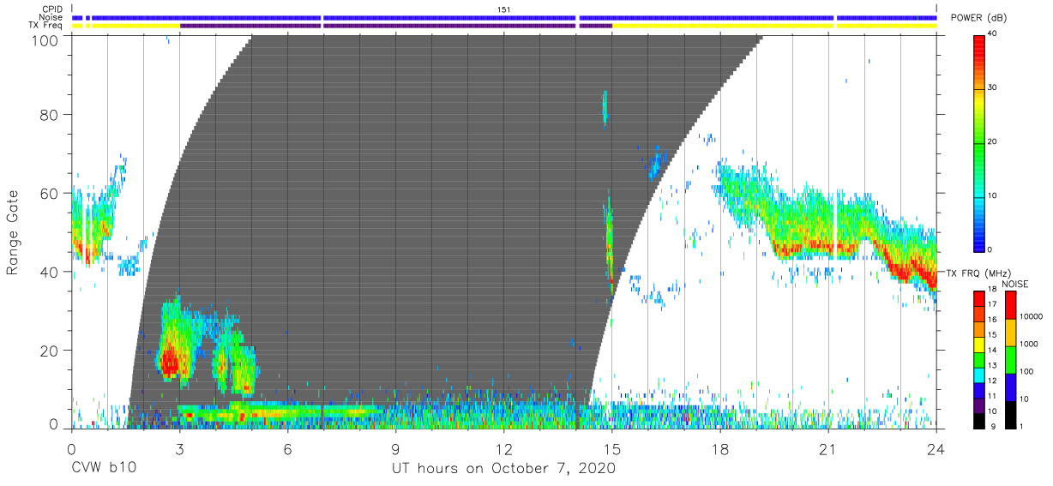
Task: Click the 'CVW b10' radar beam label
Action: click(x=105, y=469)
